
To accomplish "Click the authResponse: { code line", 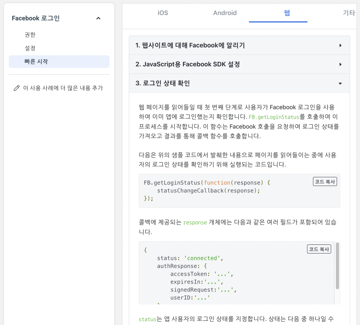I will [182, 266].
